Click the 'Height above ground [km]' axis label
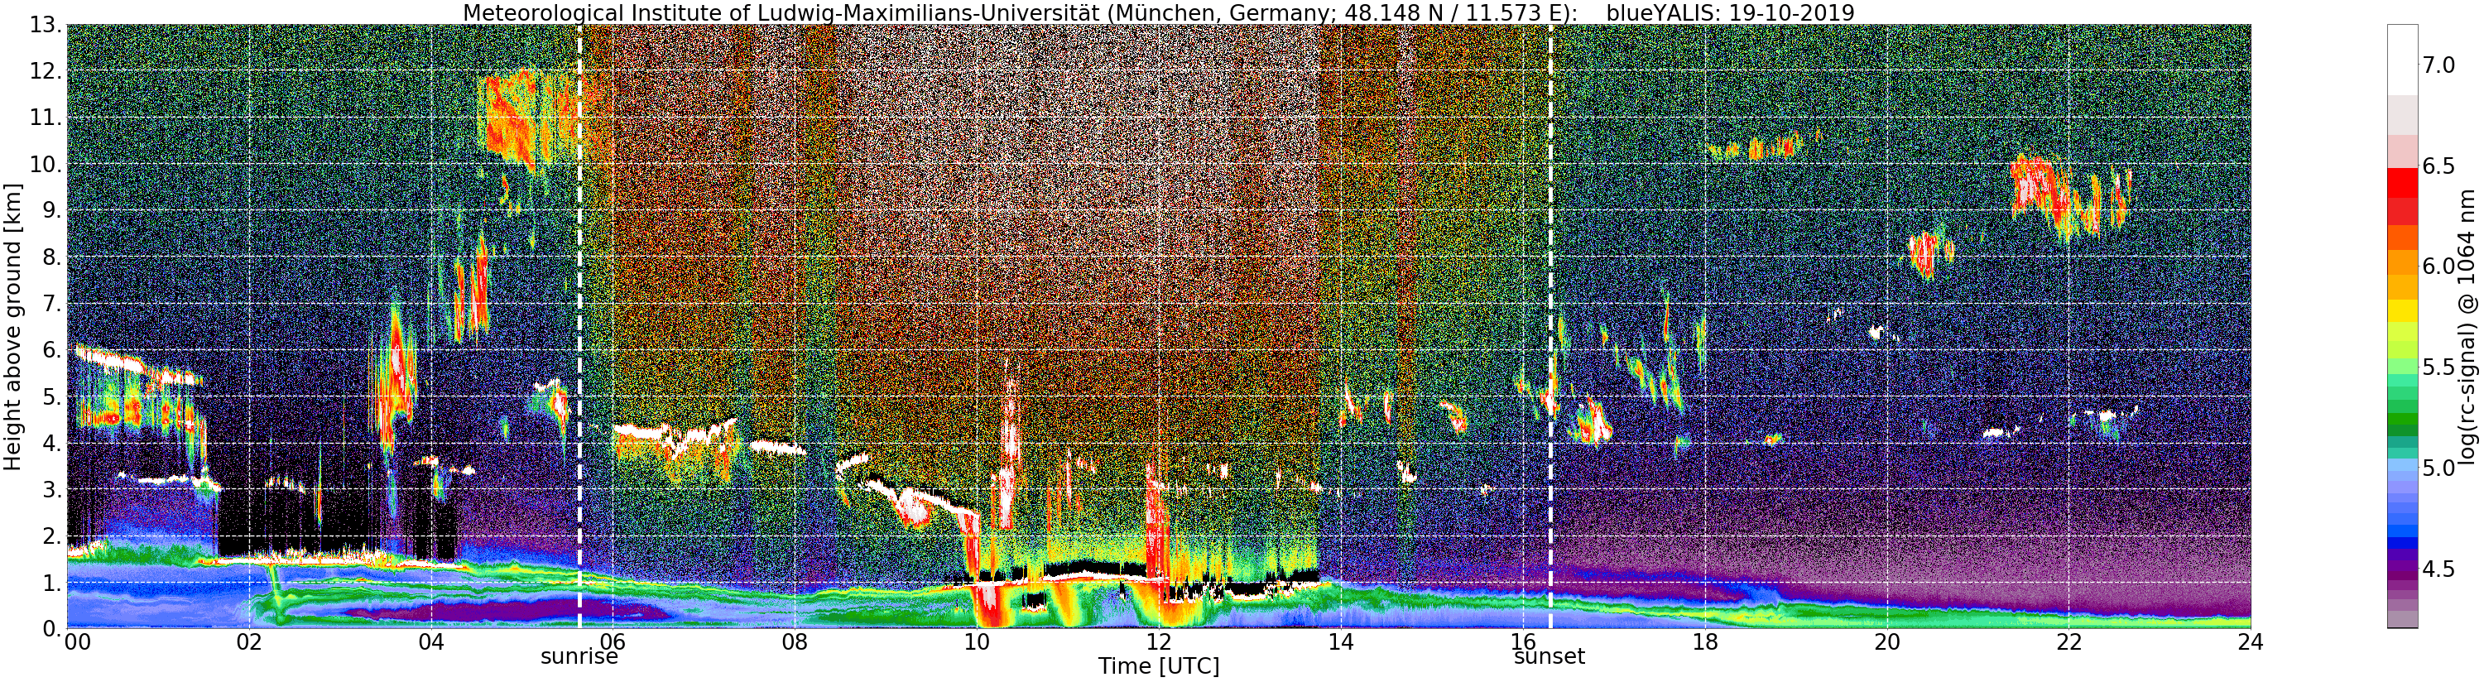 click(x=12, y=328)
